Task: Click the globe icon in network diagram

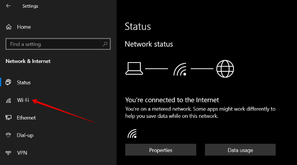Action: [225, 69]
